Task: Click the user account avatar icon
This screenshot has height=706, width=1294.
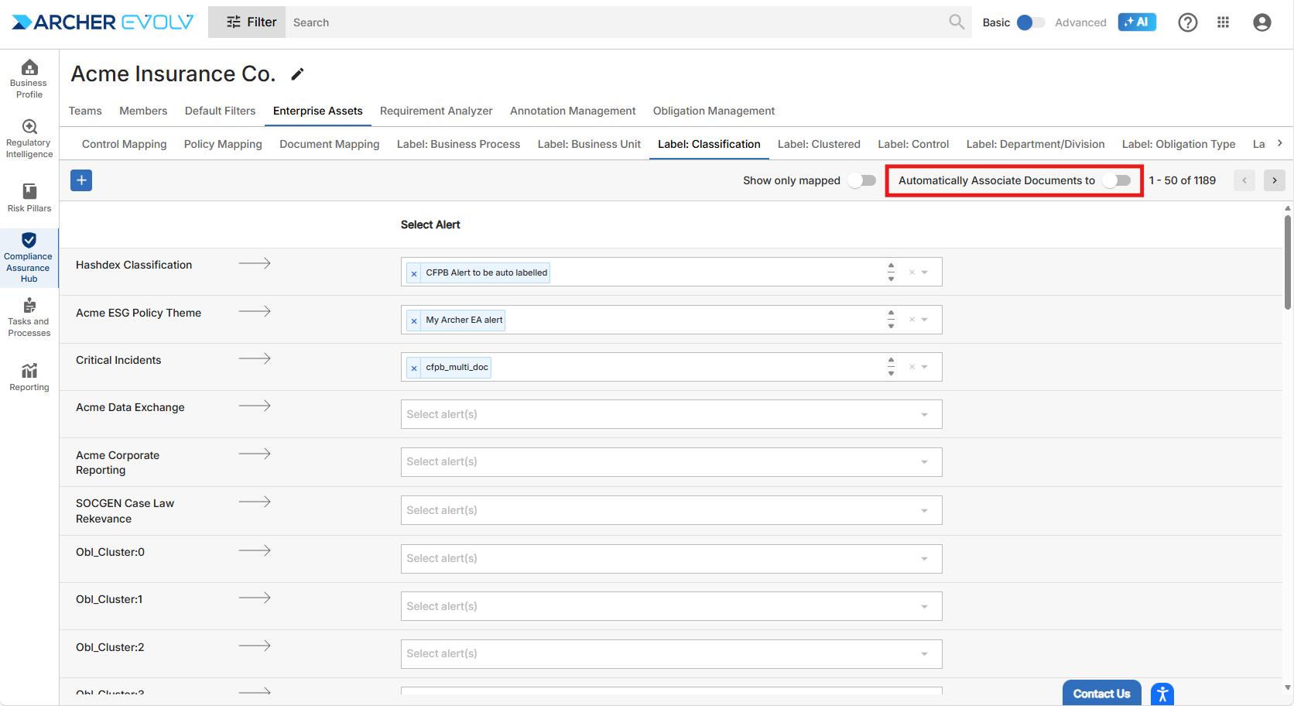Action: coord(1261,22)
